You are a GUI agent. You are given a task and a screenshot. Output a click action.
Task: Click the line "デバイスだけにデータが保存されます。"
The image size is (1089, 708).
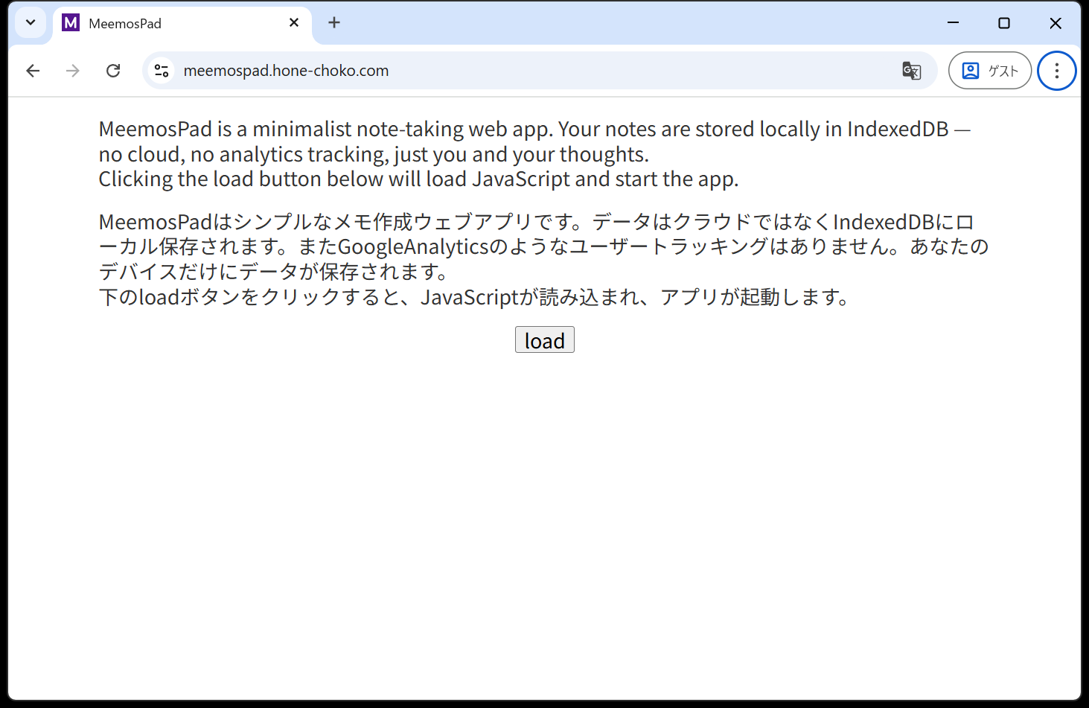pos(273,272)
